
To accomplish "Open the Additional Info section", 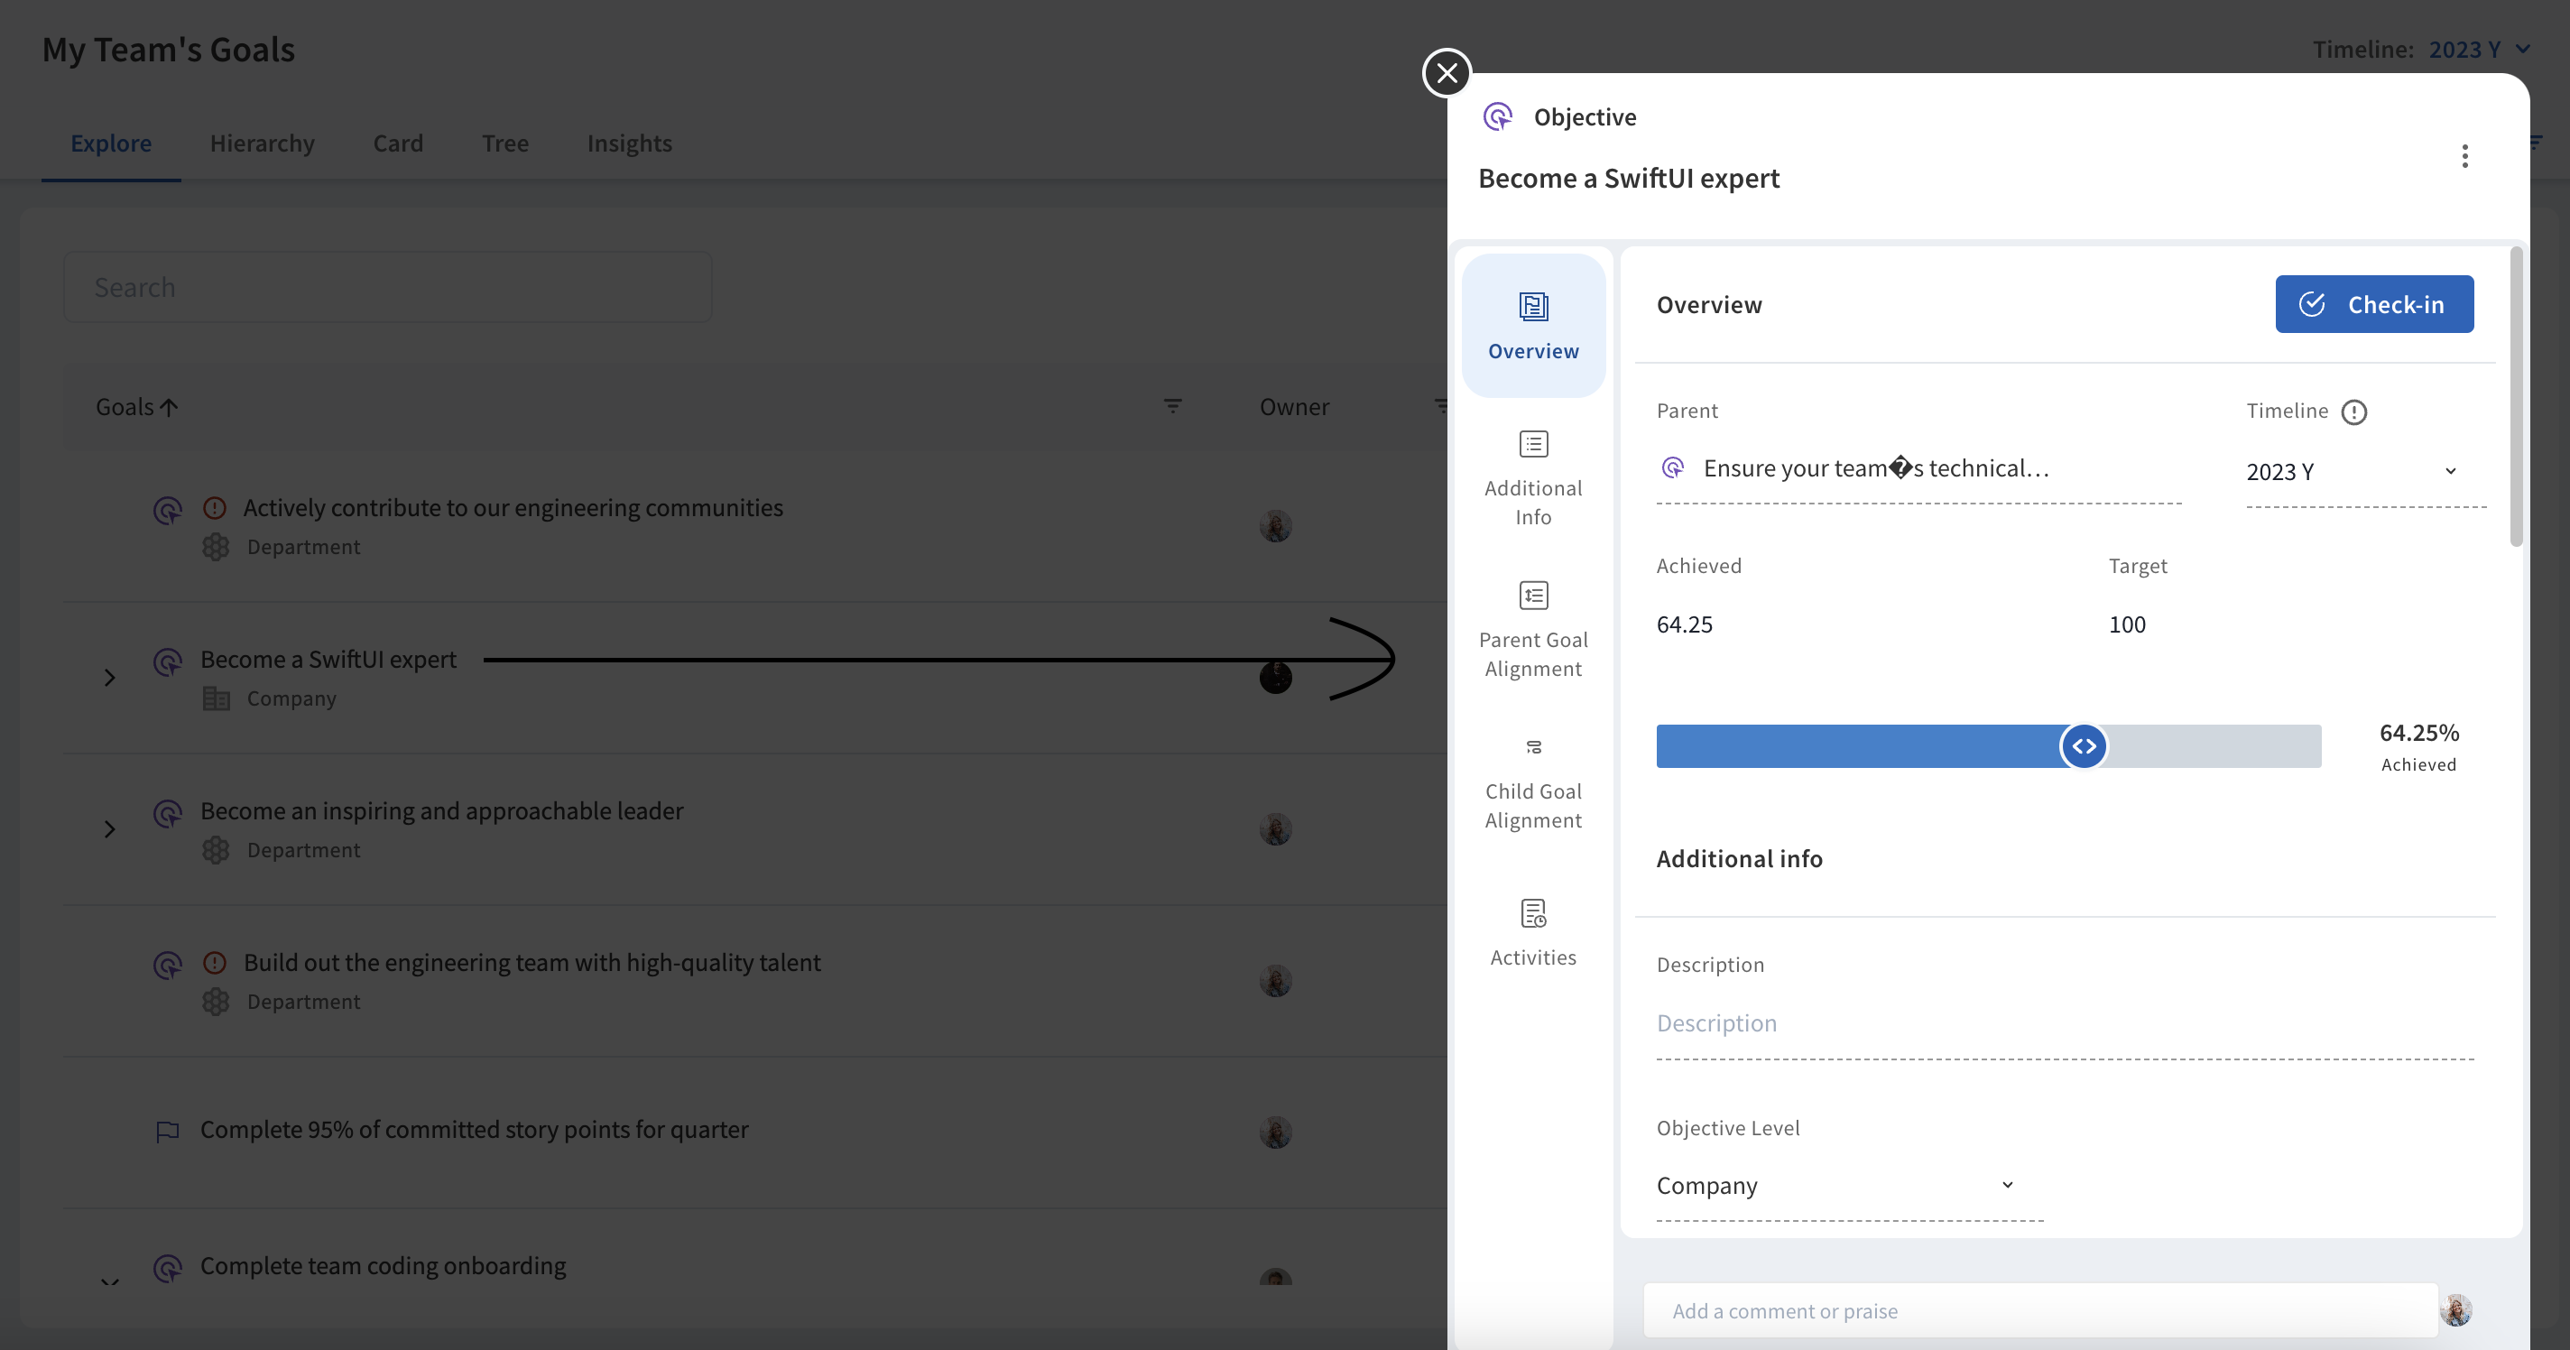I will [1533, 478].
